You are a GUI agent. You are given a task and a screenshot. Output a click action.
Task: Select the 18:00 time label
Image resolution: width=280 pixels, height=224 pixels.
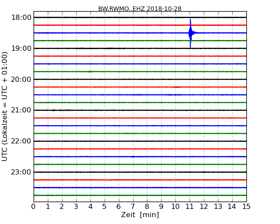pyautogui.click(x=21, y=18)
